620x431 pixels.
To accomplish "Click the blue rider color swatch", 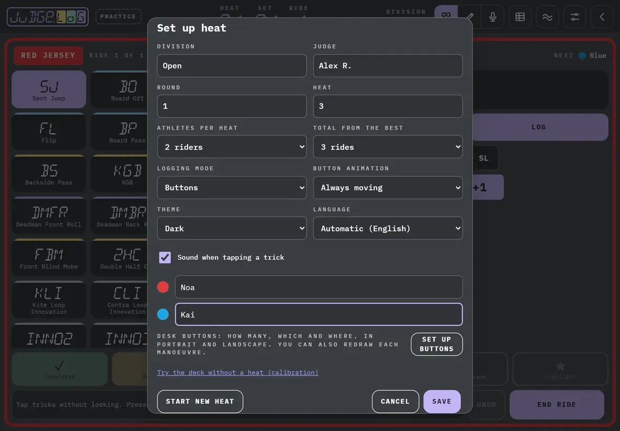I will [163, 314].
